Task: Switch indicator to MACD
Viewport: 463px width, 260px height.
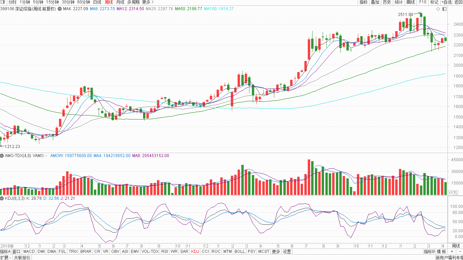Action: [x=29, y=252]
